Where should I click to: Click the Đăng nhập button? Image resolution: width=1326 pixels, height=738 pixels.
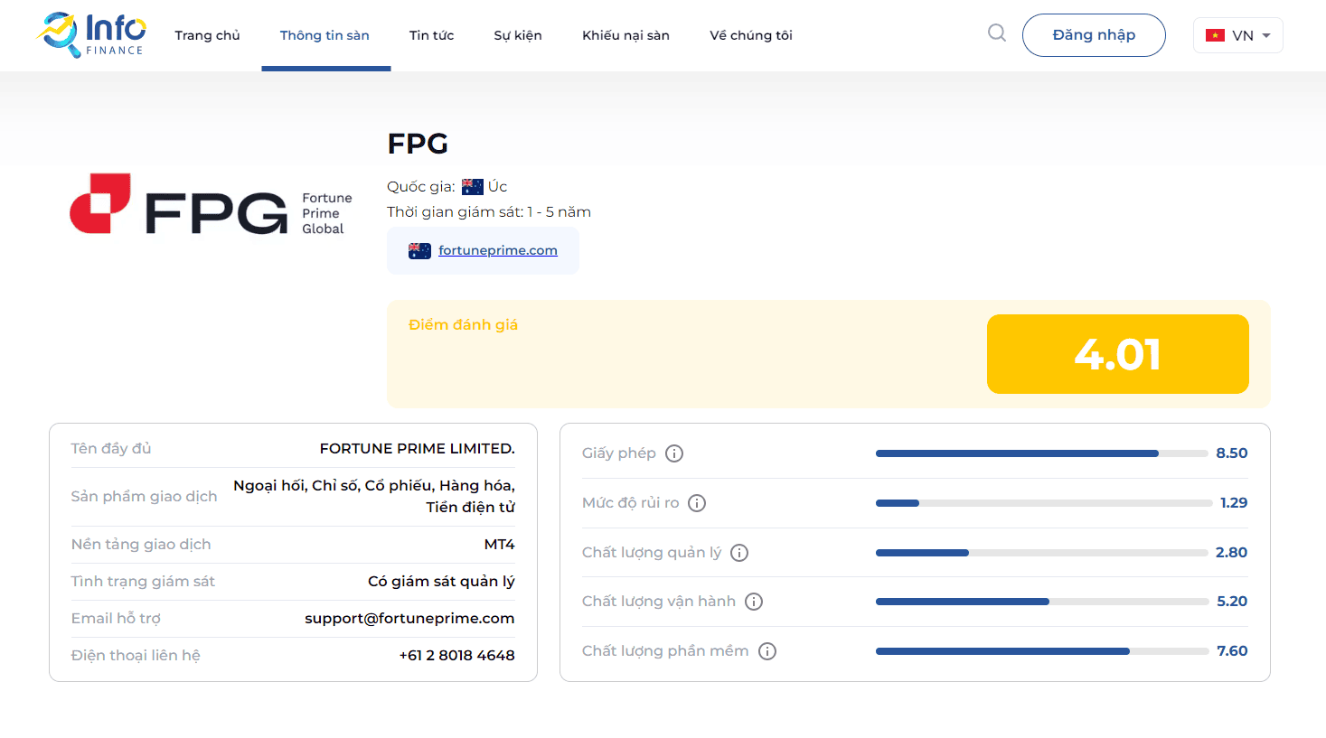[x=1094, y=35]
